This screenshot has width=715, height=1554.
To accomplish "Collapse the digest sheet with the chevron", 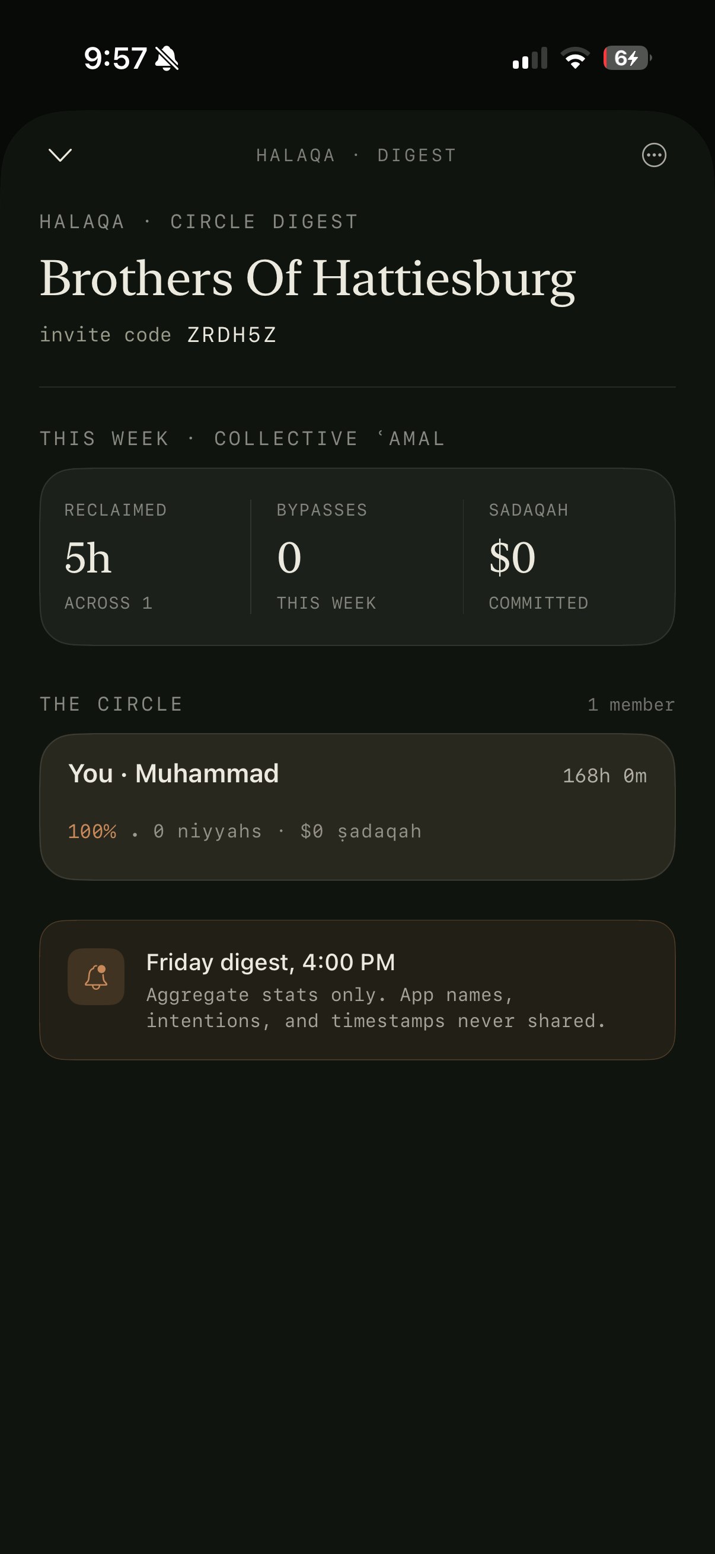I will 60,155.
